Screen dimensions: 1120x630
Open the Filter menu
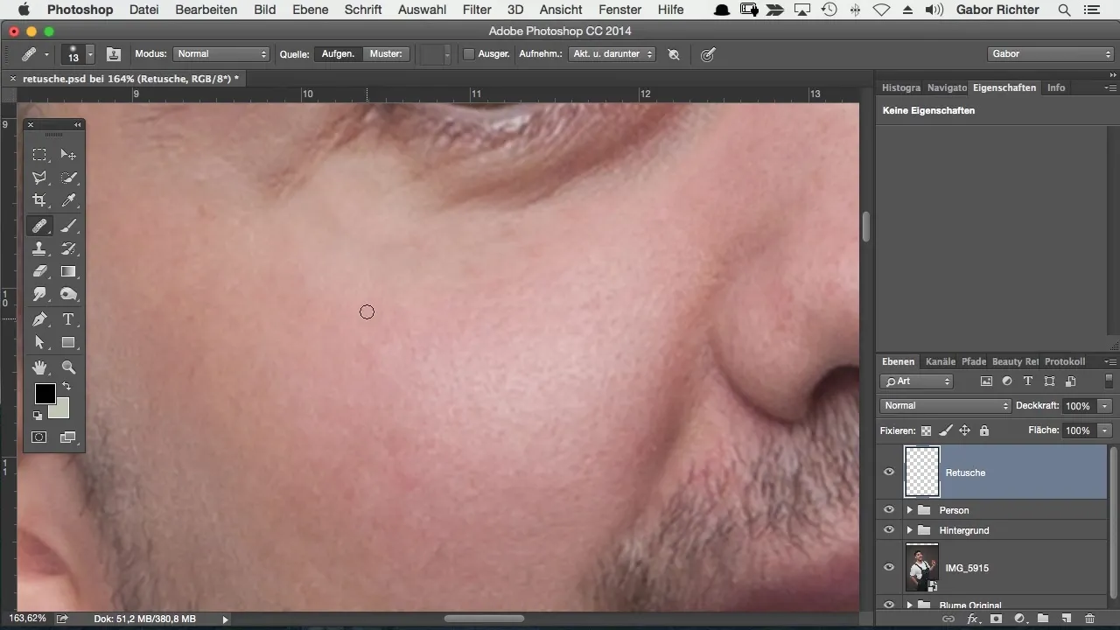pos(477,10)
